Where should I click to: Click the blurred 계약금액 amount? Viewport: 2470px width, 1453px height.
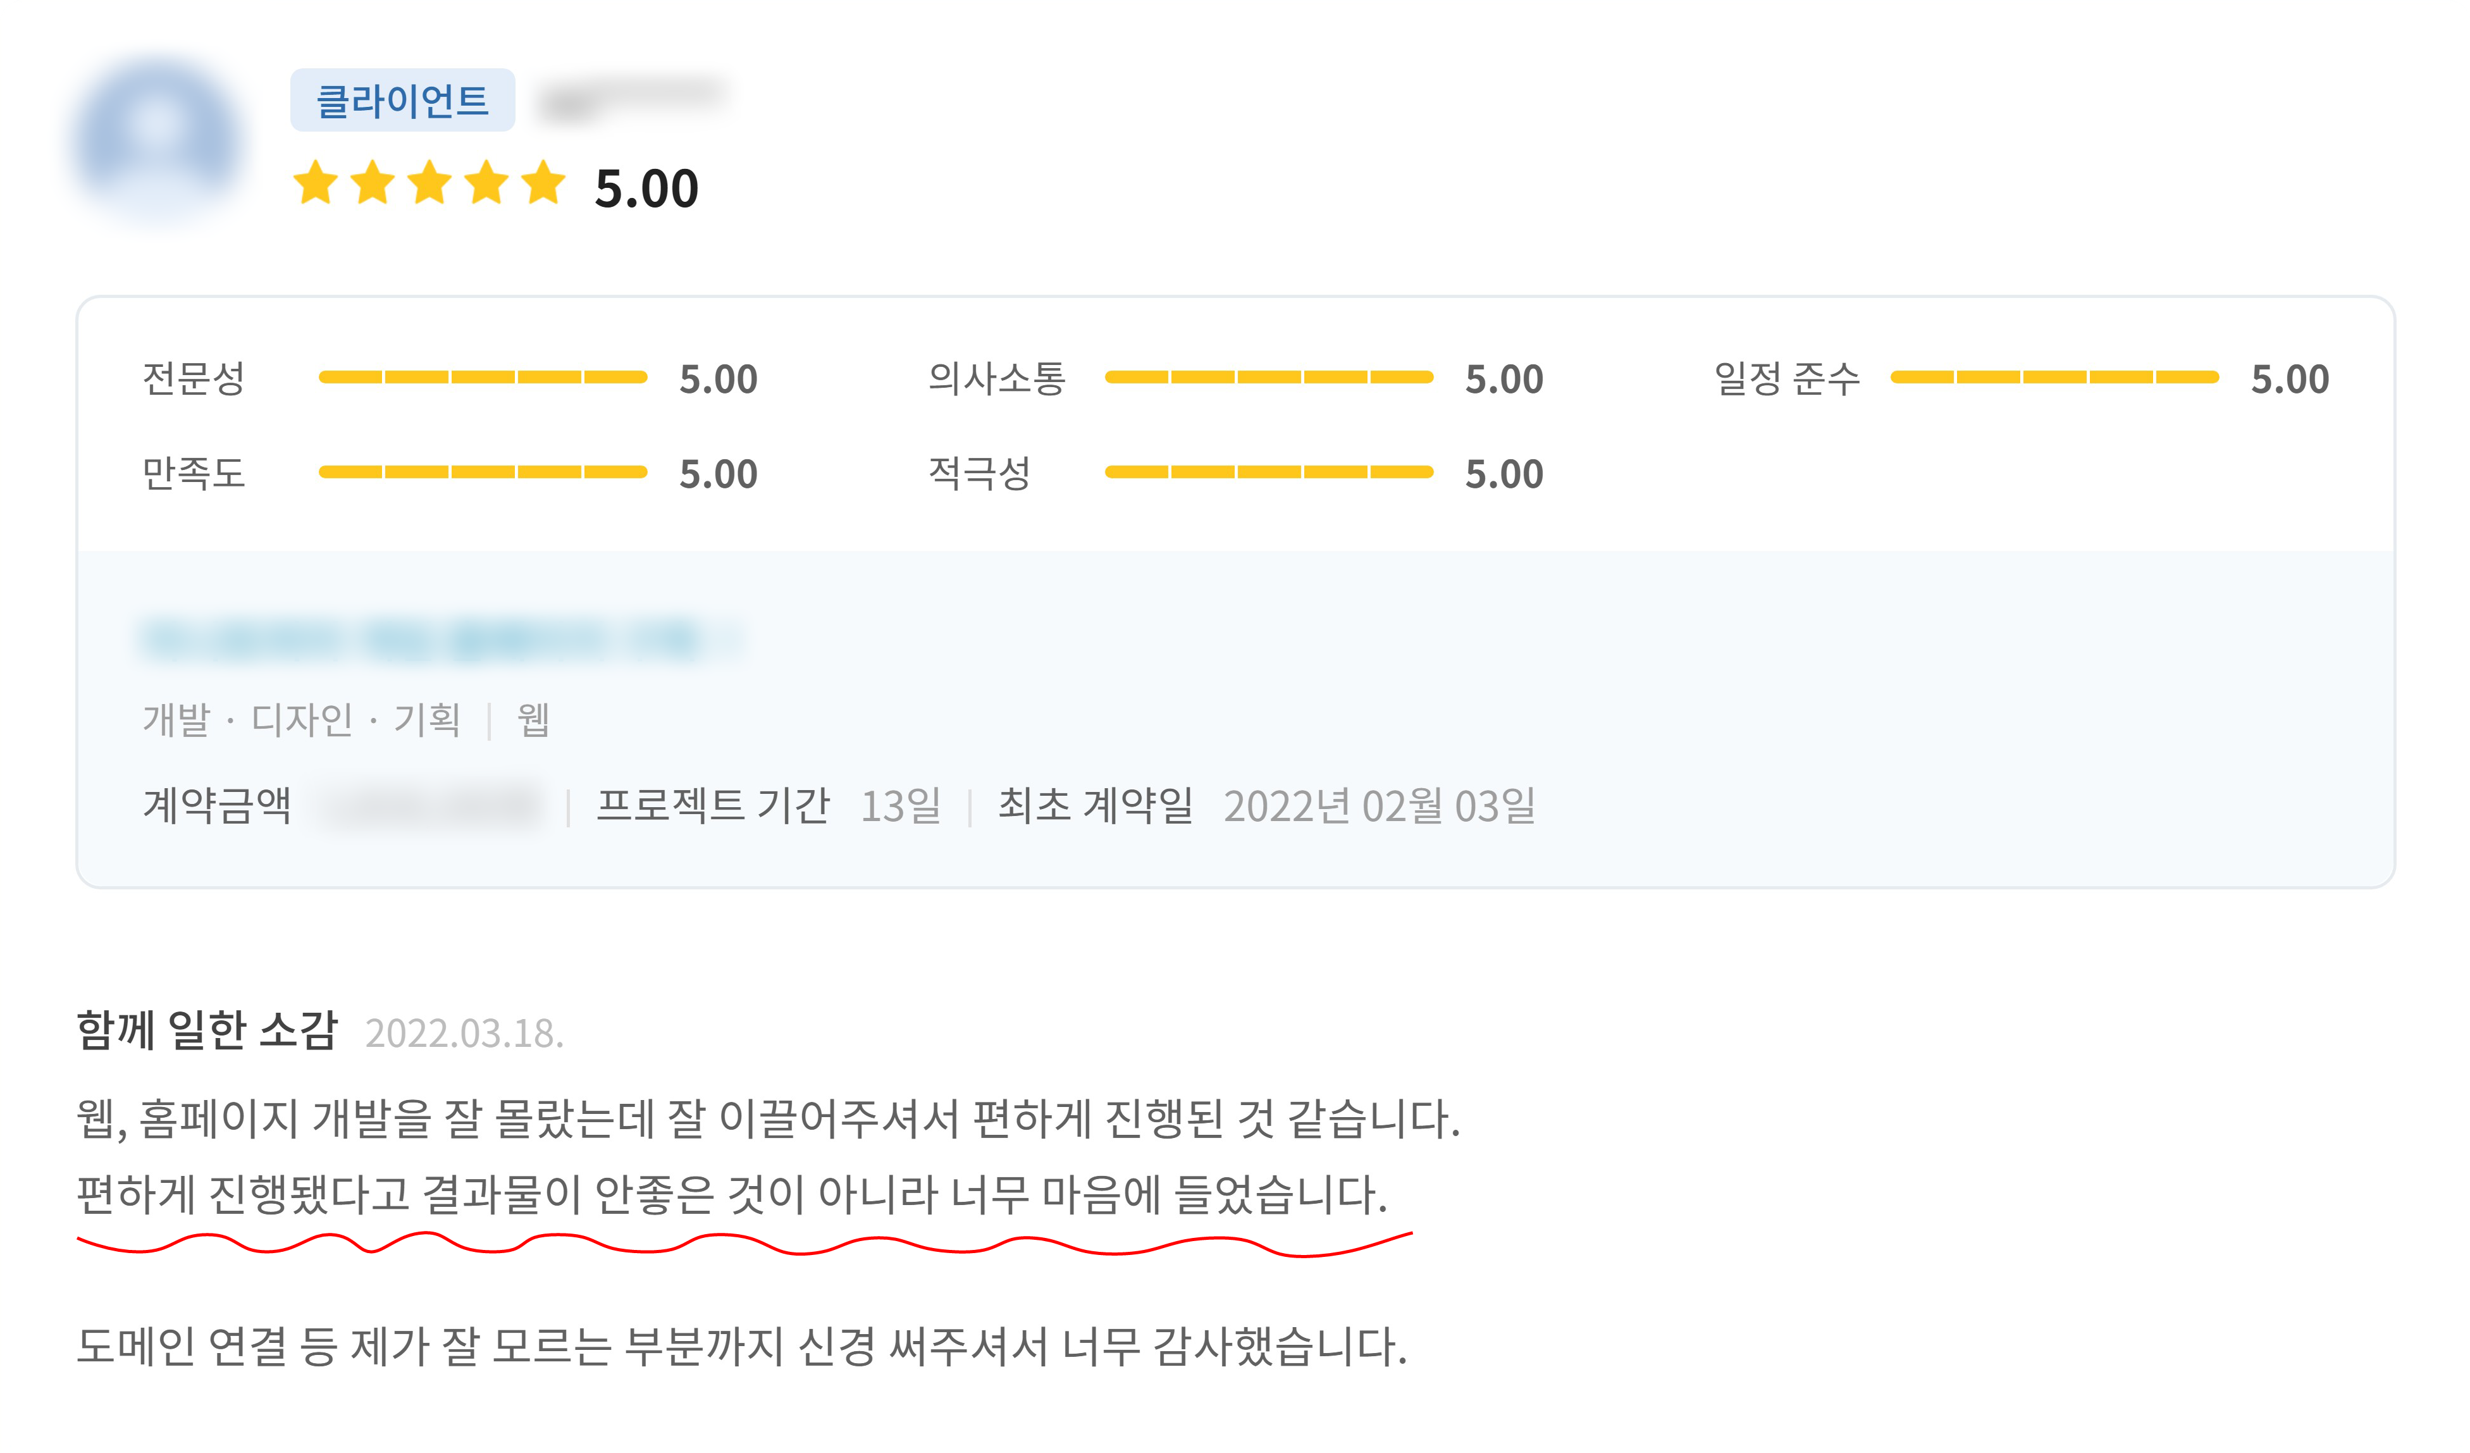431,806
